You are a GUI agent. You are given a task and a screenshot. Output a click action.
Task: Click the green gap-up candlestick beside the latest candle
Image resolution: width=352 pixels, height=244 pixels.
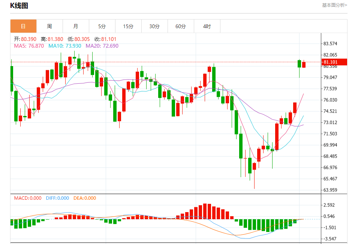pyautogui.click(x=299, y=64)
